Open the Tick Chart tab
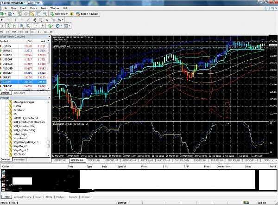Viewport: 278px width, 205px height. click(19, 93)
